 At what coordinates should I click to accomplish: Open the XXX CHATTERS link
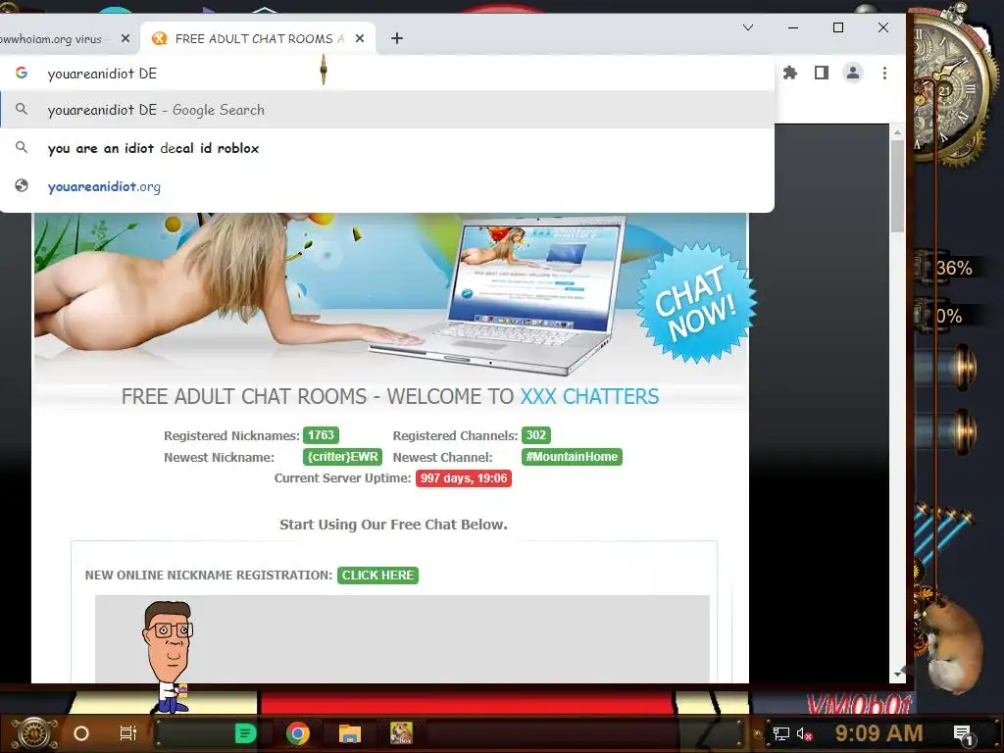click(x=589, y=396)
